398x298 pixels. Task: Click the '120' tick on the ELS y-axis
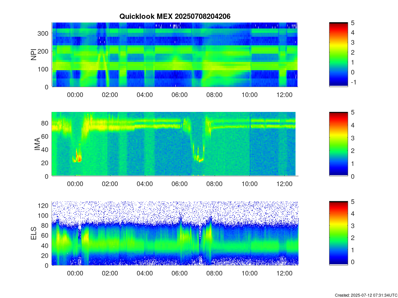(x=44, y=205)
